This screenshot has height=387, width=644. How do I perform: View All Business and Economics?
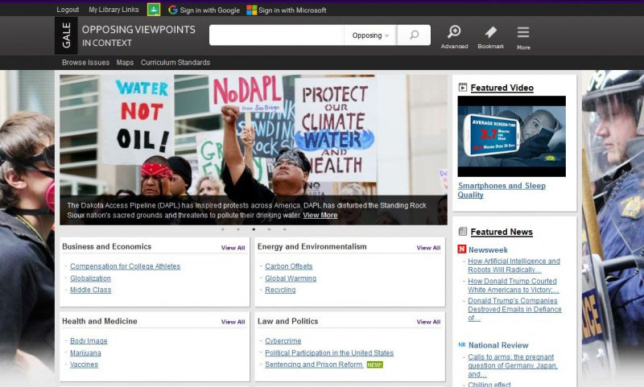coord(233,248)
